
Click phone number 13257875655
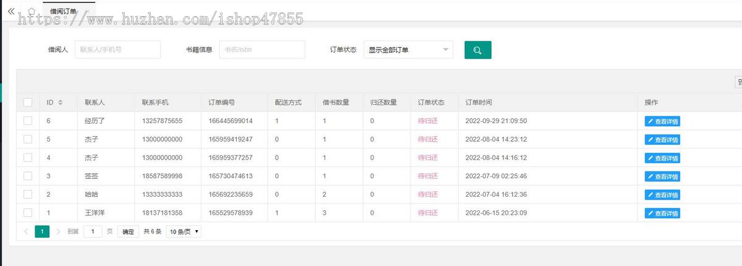[162, 121]
